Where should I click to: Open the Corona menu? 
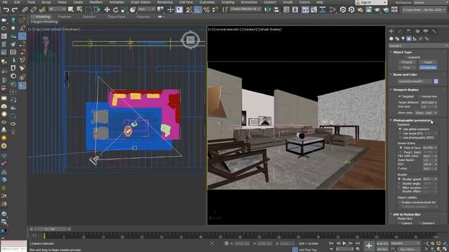click(x=304, y=2)
